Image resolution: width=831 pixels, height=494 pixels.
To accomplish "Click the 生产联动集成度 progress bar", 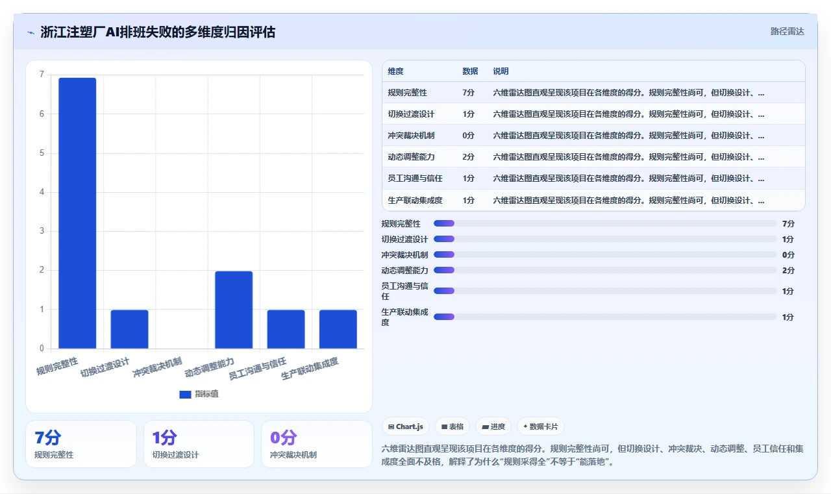I will 605,317.
